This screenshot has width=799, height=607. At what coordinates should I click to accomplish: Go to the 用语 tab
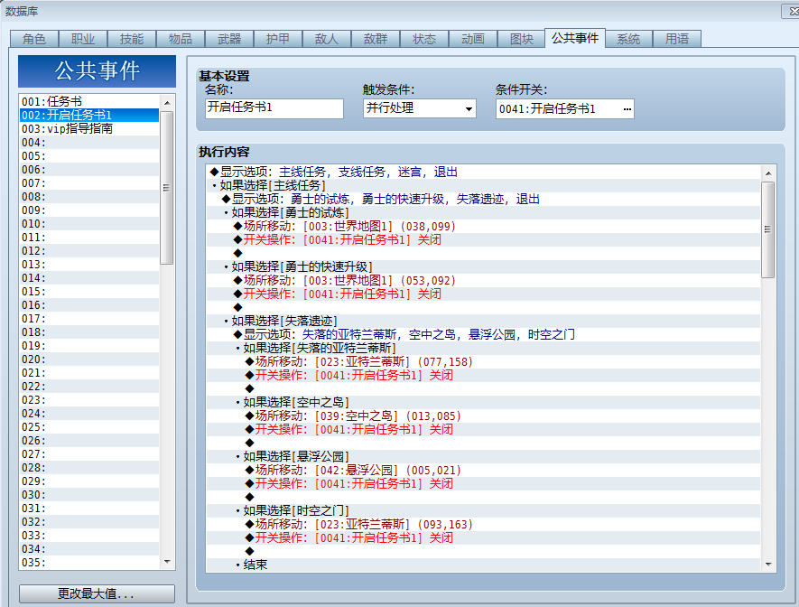point(677,39)
